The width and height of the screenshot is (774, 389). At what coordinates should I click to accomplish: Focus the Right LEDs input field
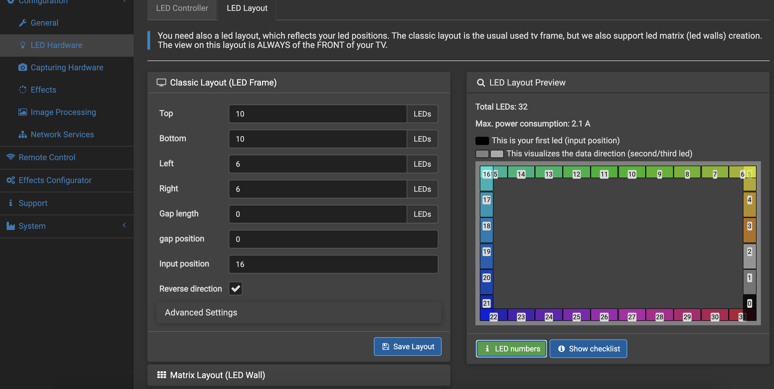click(x=318, y=189)
